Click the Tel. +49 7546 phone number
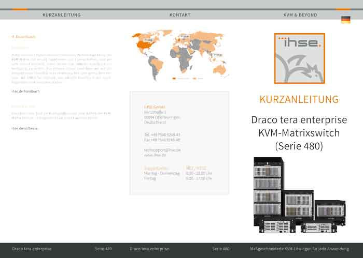This screenshot has height=258, width=363. (162, 134)
